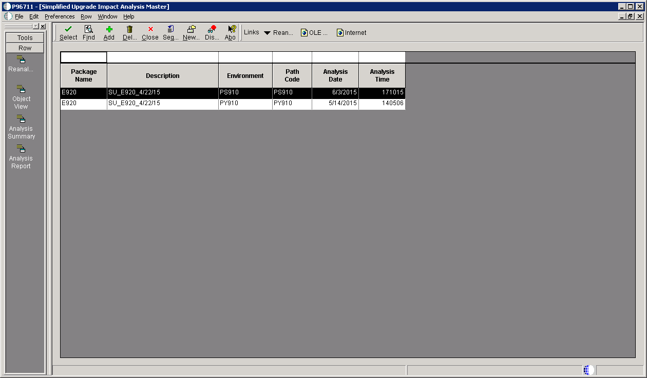Click the Internet link icon
The width and height of the screenshot is (647, 378).
(340, 32)
